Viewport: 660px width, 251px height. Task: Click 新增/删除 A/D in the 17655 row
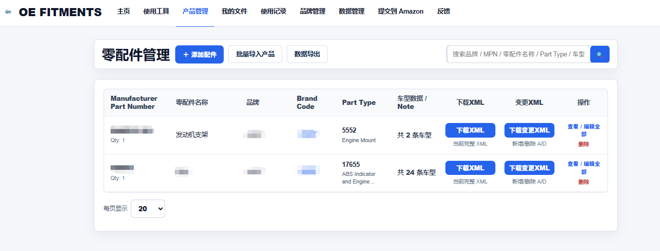pyautogui.click(x=529, y=181)
